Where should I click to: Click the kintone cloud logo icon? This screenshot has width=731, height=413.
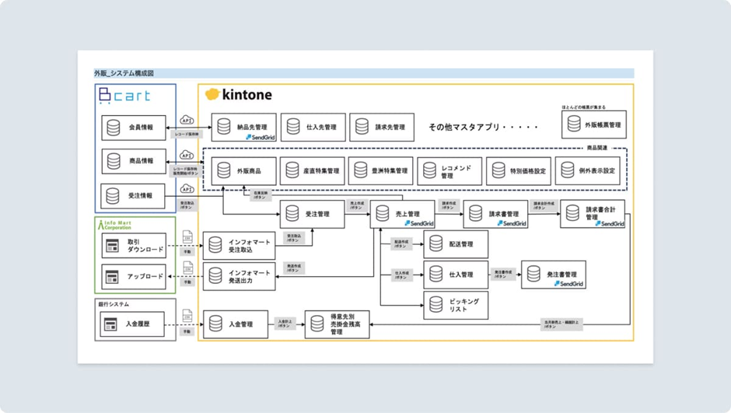point(212,94)
